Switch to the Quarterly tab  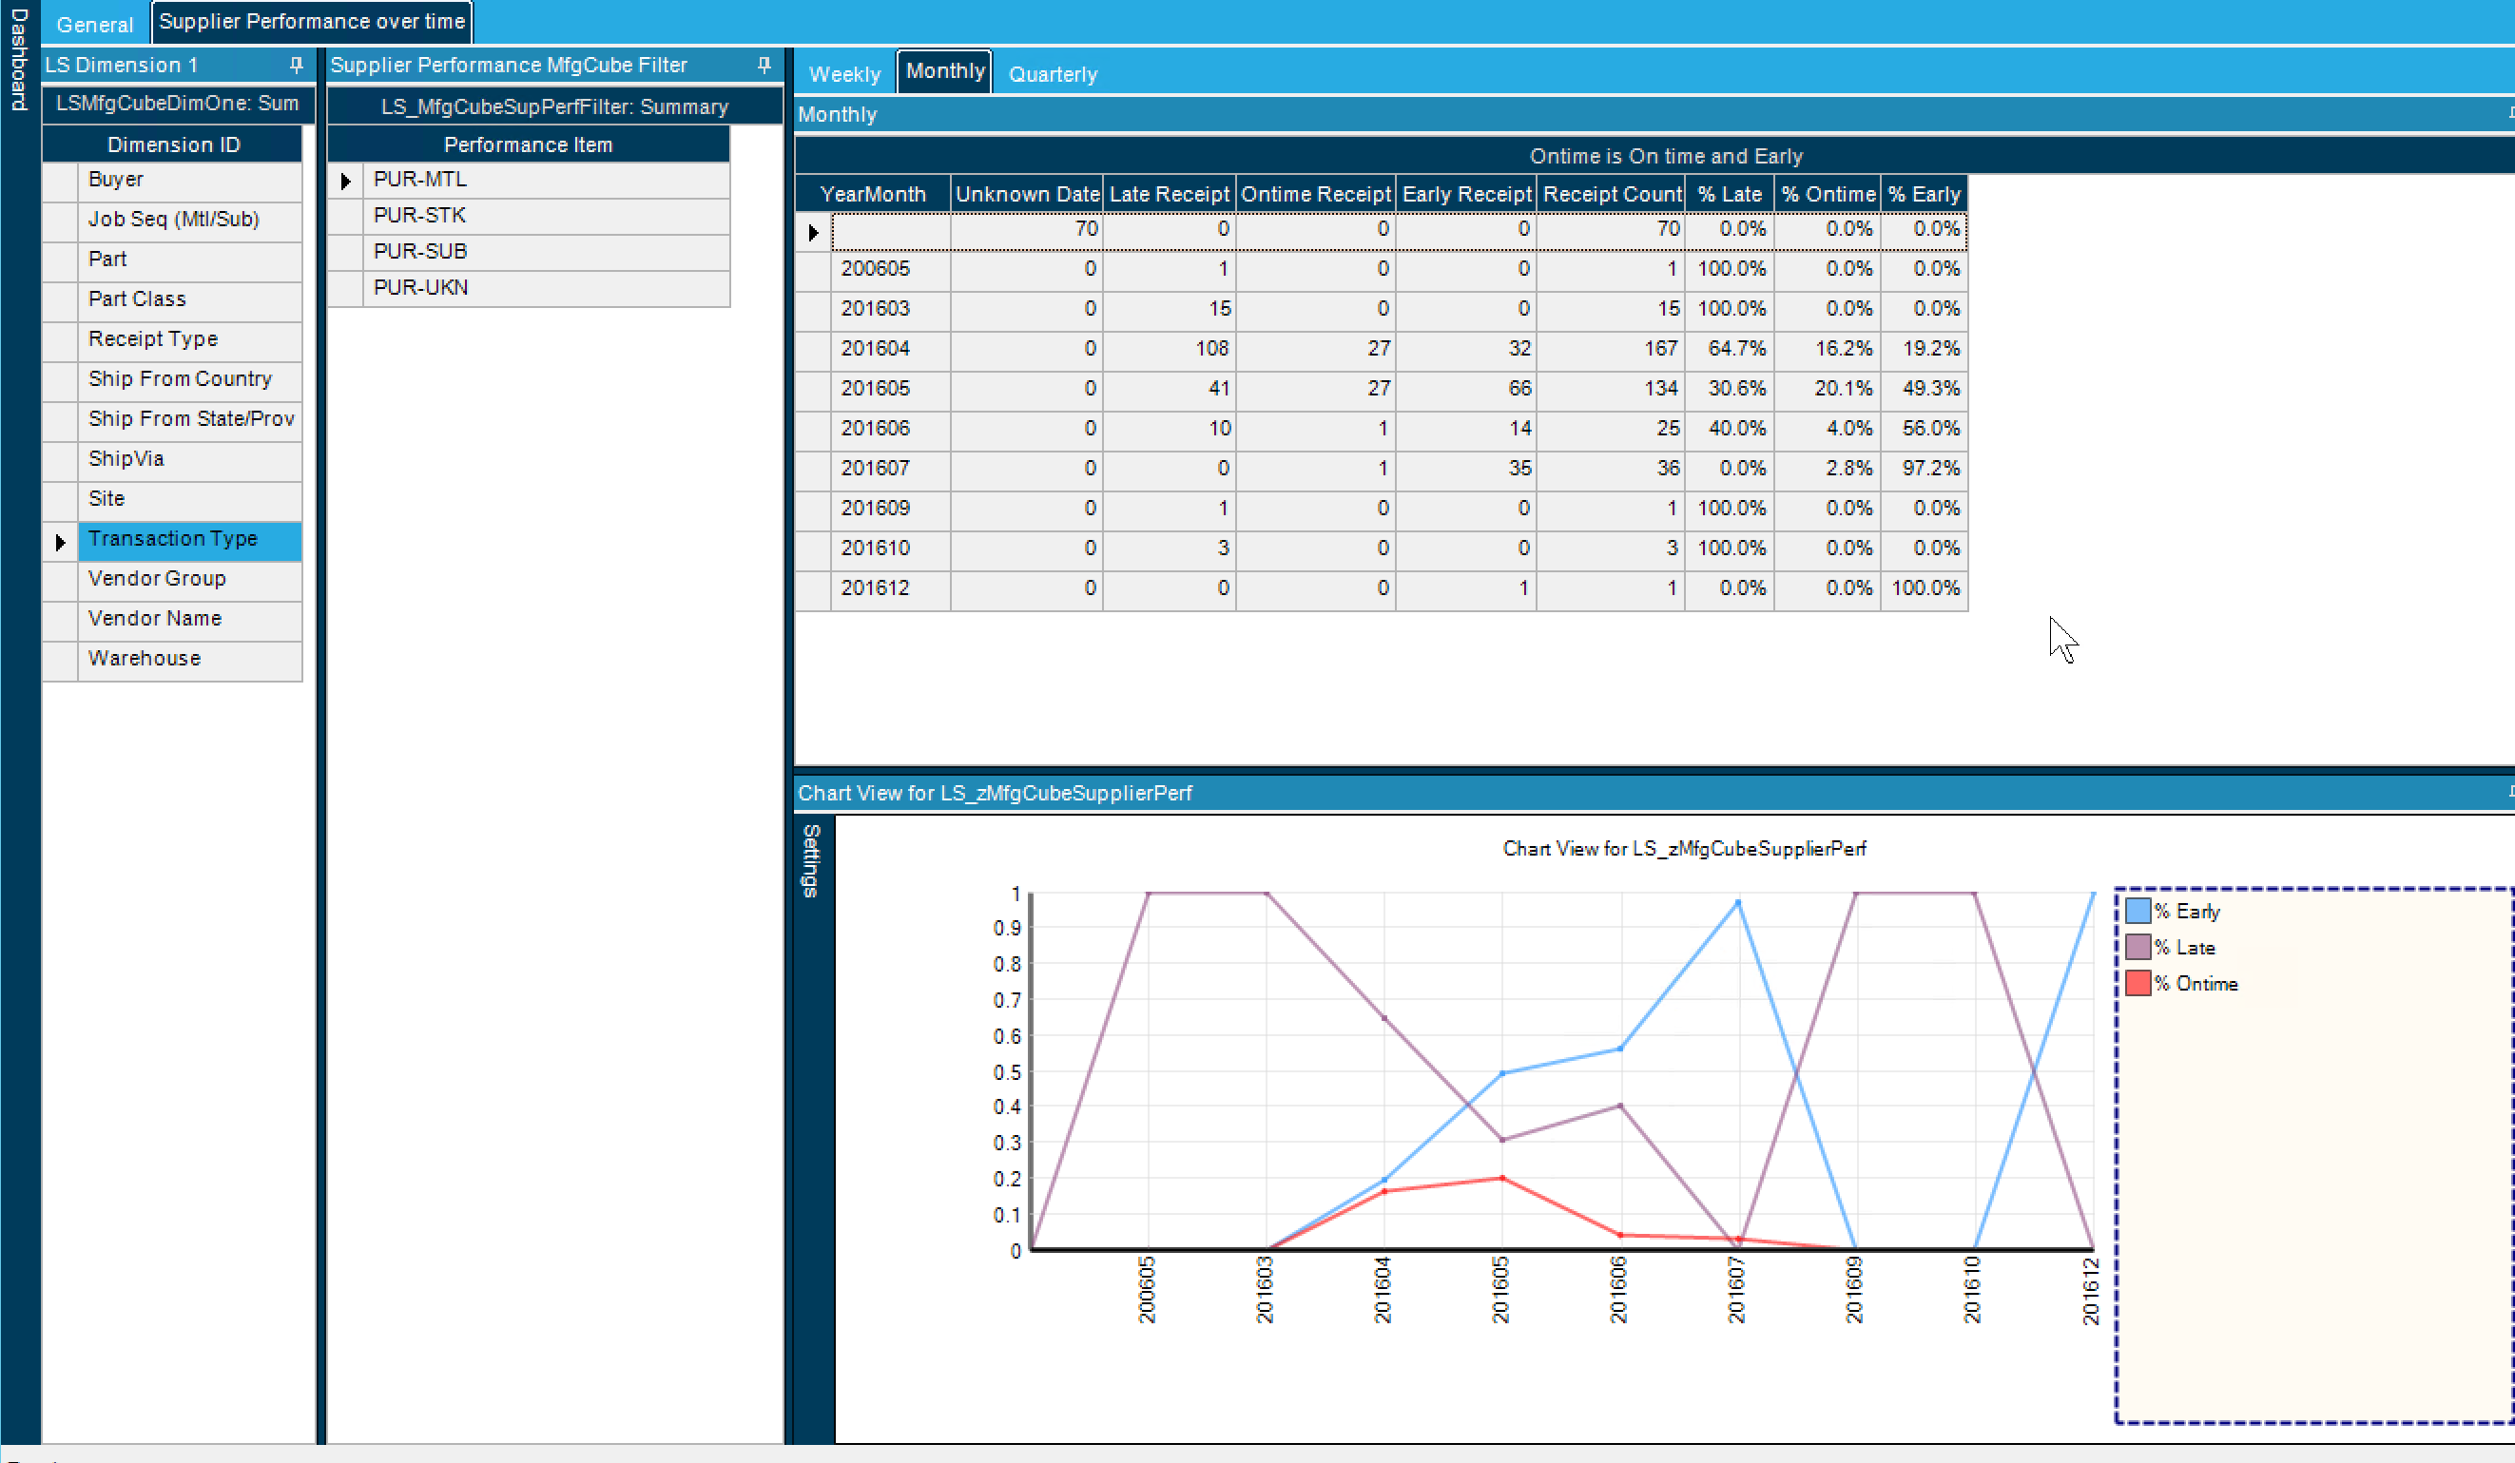tap(1052, 74)
